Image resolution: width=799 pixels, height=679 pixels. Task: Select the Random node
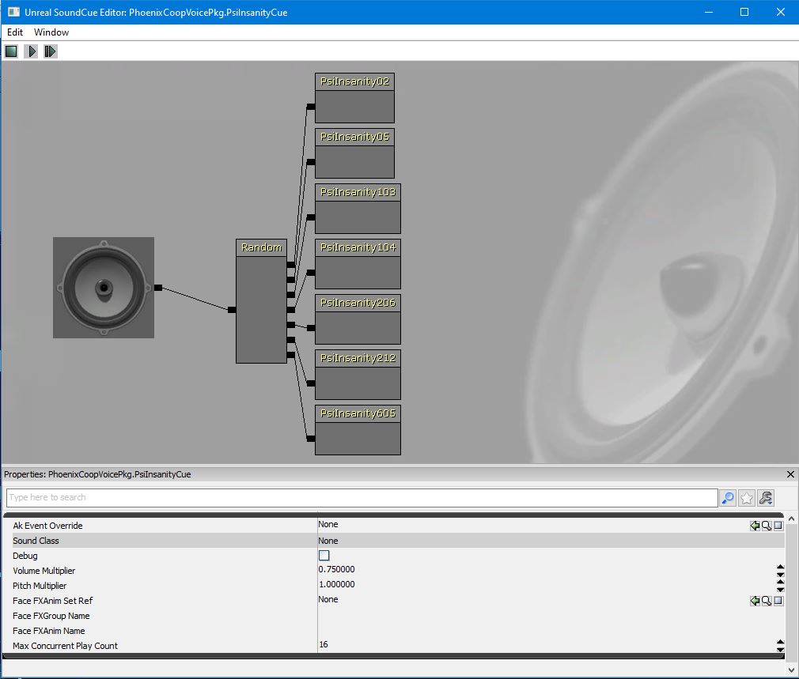(261, 301)
